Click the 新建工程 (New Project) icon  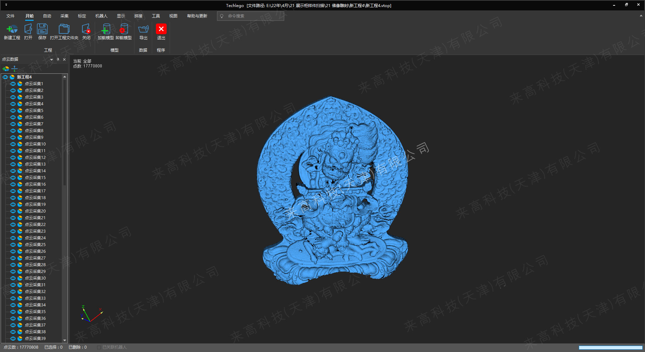12,30
